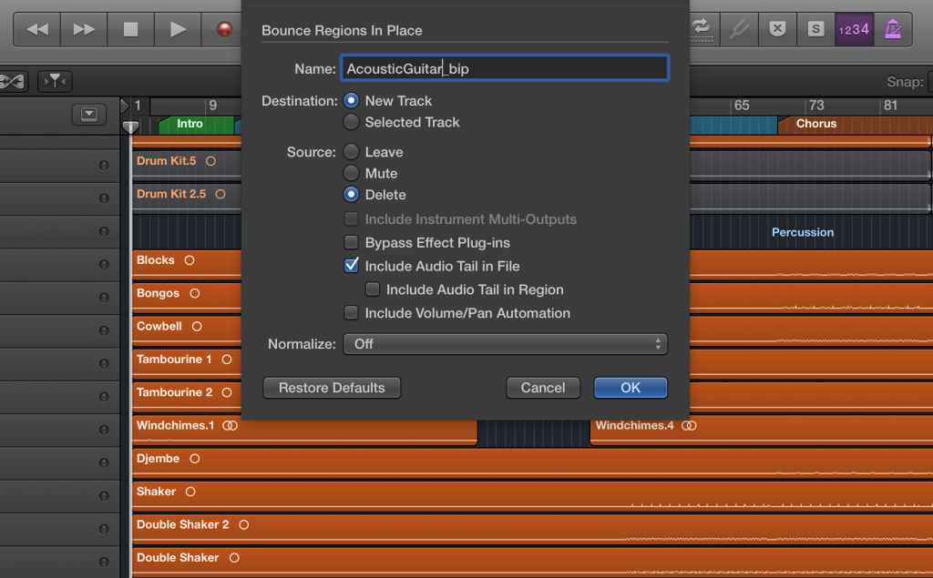The height and width of the screenshot is (578, 933).
Task: Select Selected Track as the destination
Action: pos(351,122)
